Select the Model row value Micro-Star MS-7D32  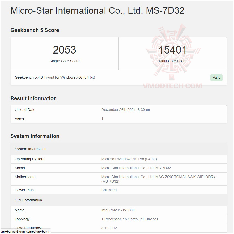click(x=136, y=168)
